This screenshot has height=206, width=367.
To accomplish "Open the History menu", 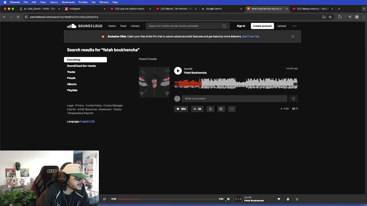I will [x=54, y=2].
